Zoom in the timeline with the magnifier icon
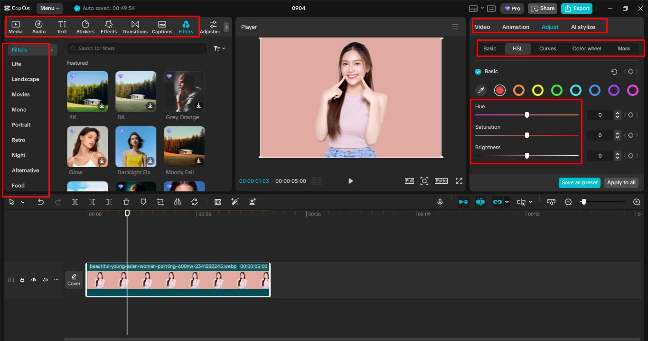The height and width of the screenshot is (341, 648). coord(637,201)
